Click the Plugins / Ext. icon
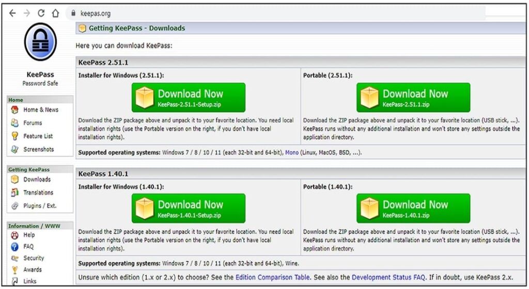Image resolution: width=529 pixels, height=289 pixels. [15, 206]
